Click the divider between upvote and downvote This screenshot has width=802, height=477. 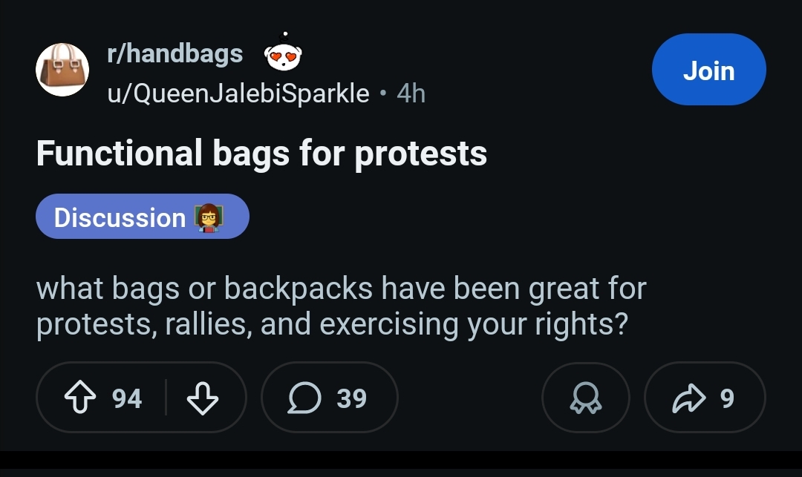coord(166,398)
